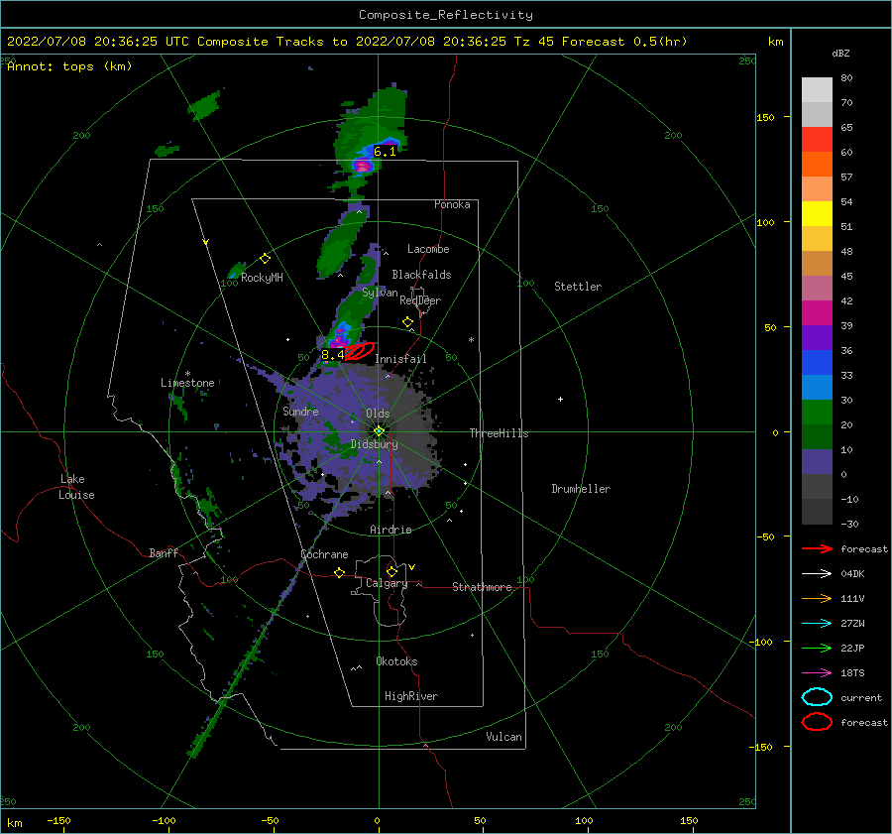Click the Calgary city label
Image resolution: width=892 pixels, height=834 pixels.
(x=387, y=583)
